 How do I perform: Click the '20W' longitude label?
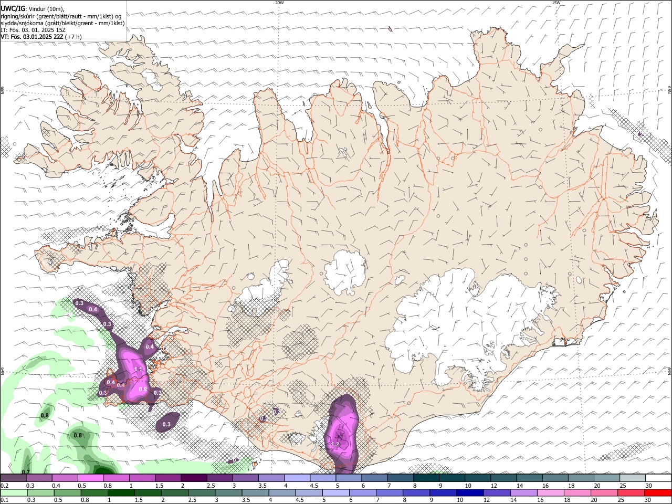coord(279,3)
